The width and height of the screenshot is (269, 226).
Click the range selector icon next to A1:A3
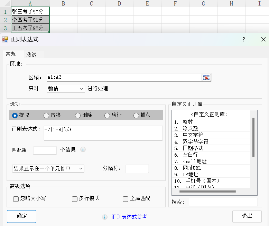[x=206, y=78]
